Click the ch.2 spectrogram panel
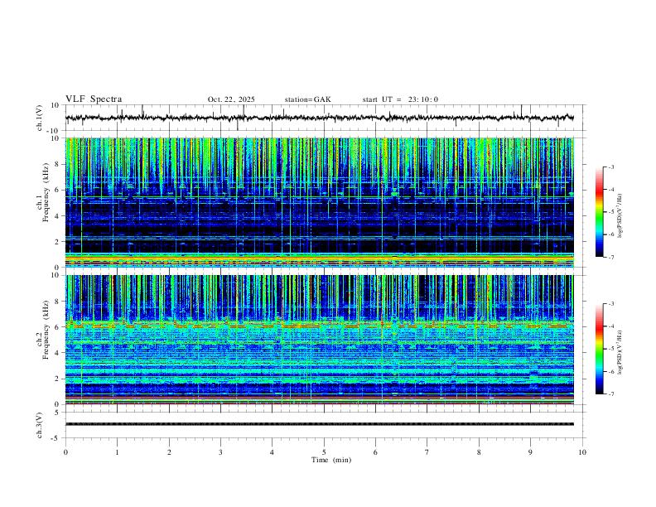 [319, 340]
